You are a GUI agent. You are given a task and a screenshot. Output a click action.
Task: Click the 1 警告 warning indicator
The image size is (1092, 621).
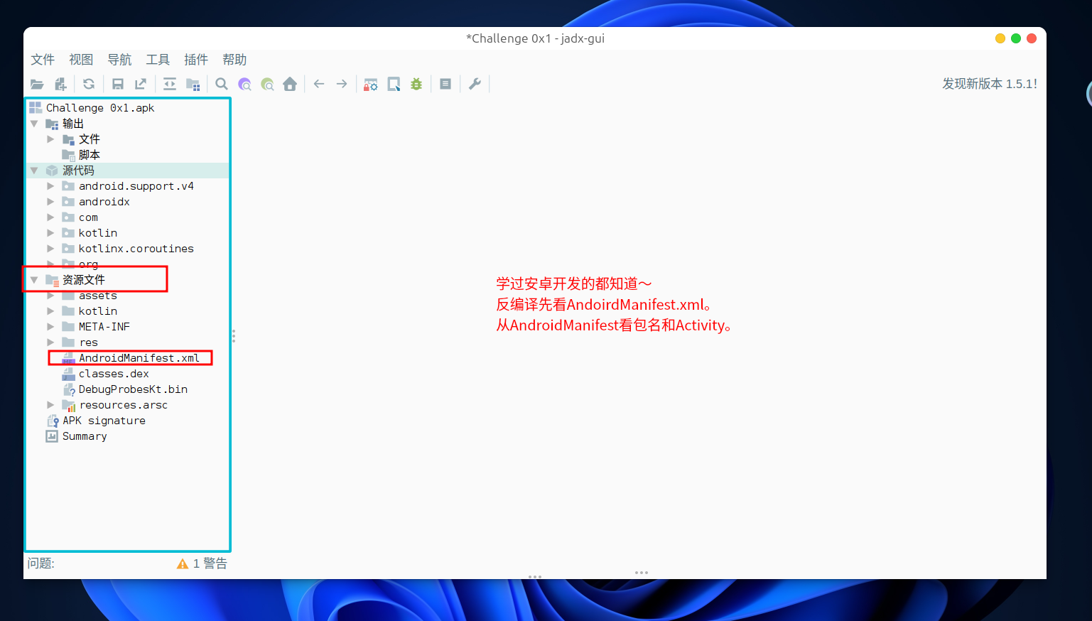[202, 563]
